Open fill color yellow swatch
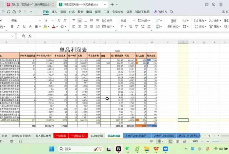Image resolution: width=229 pixels, height=154 pixels. point(45,27)
